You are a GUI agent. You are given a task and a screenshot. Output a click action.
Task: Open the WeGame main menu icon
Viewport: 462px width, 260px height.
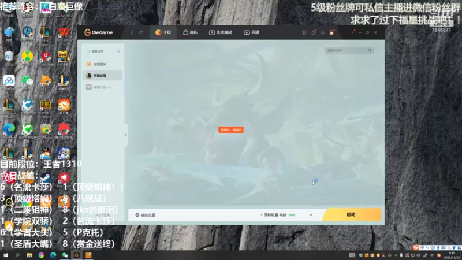pyautogui.click(x=352, y=32)
